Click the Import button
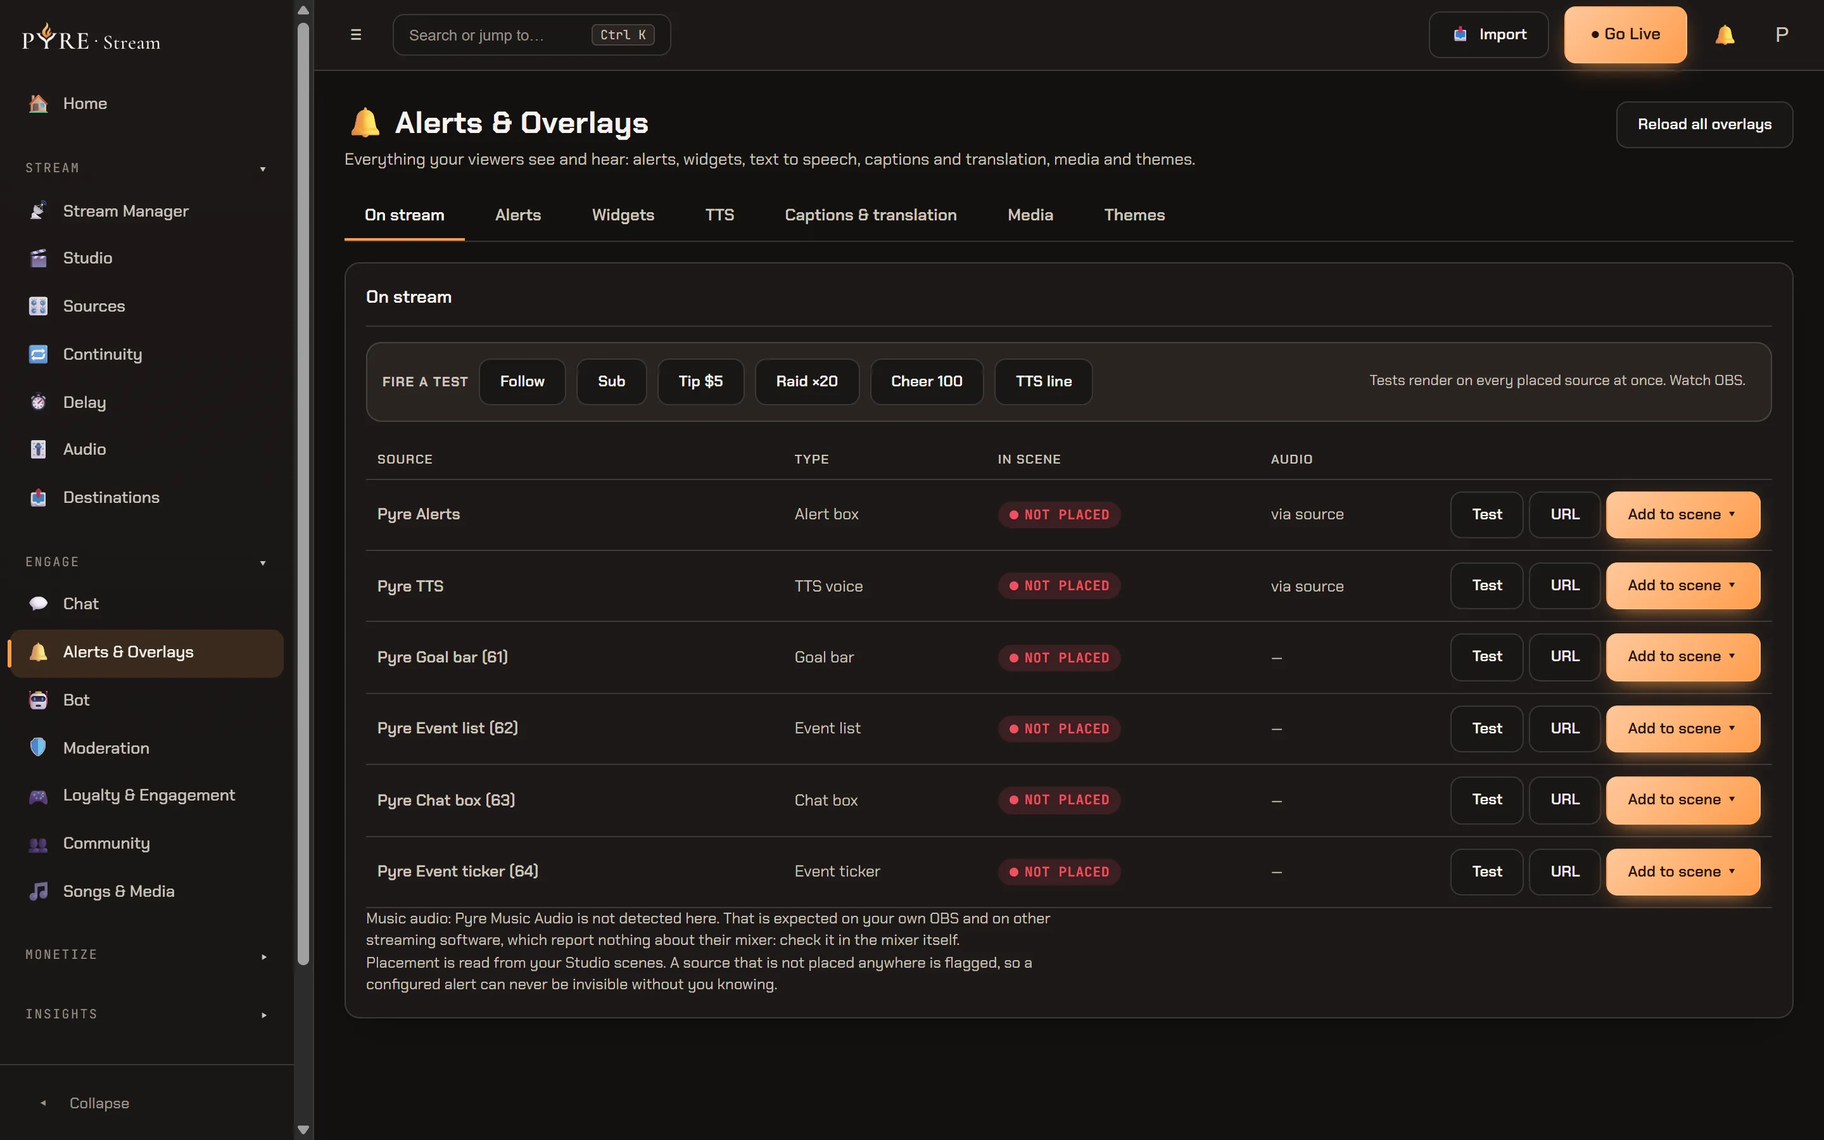The image size is (1824, 1140). pos(1488,35)
